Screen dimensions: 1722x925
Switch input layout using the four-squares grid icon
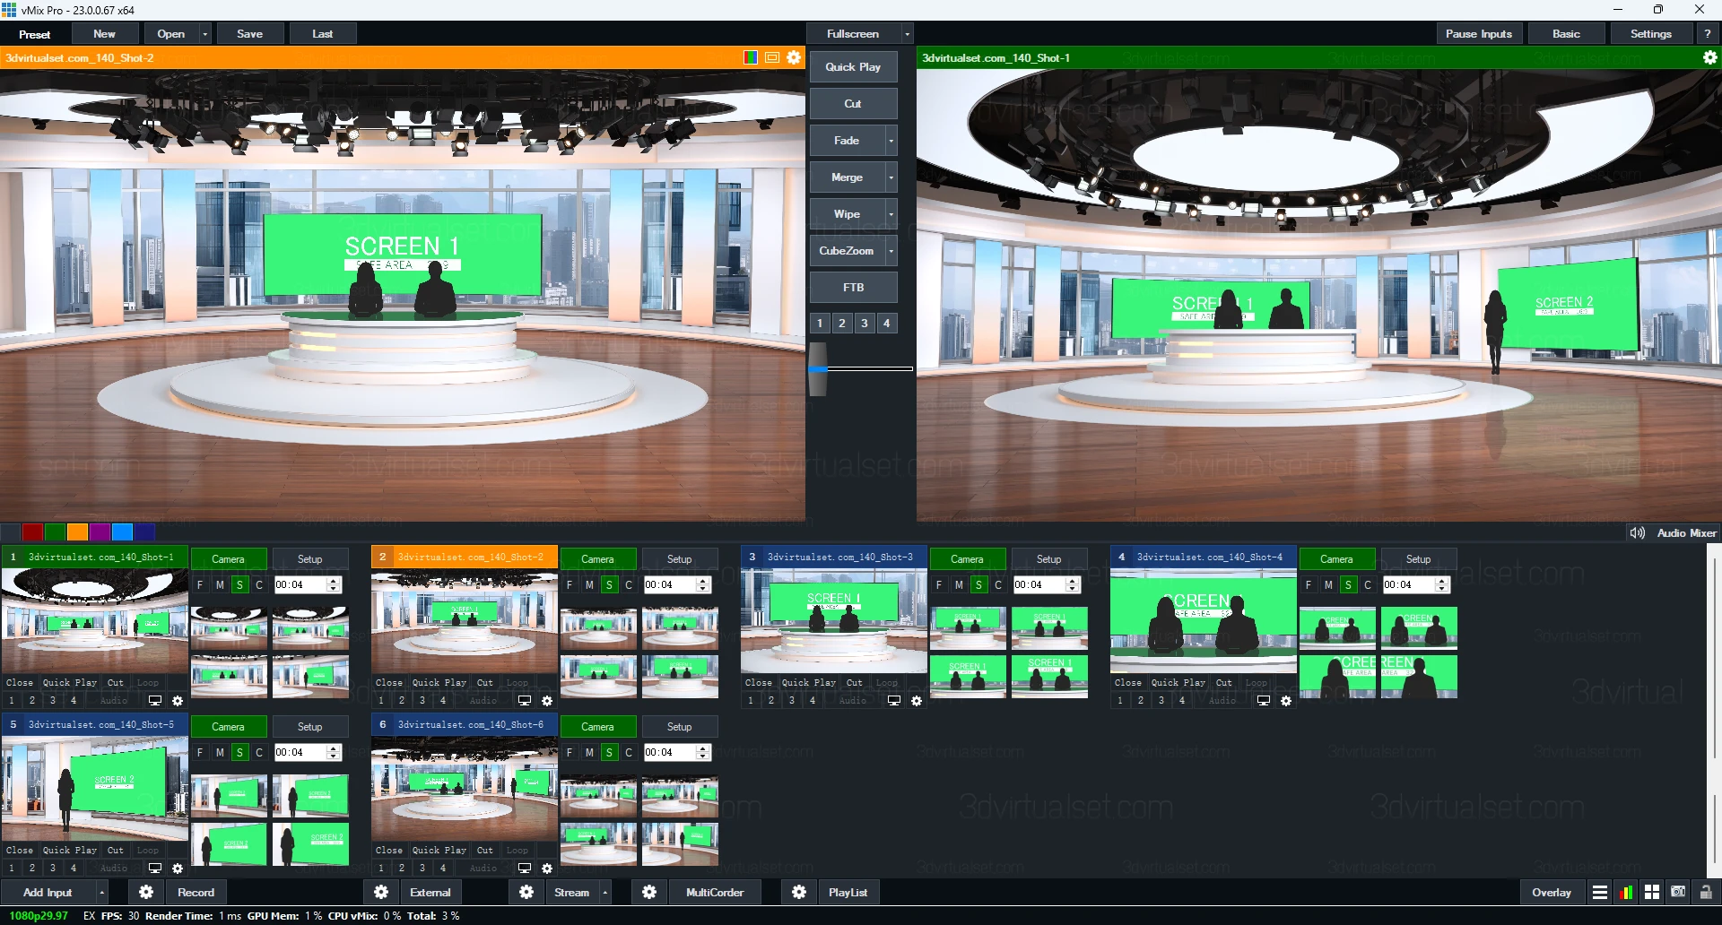tap(1652, 893)
